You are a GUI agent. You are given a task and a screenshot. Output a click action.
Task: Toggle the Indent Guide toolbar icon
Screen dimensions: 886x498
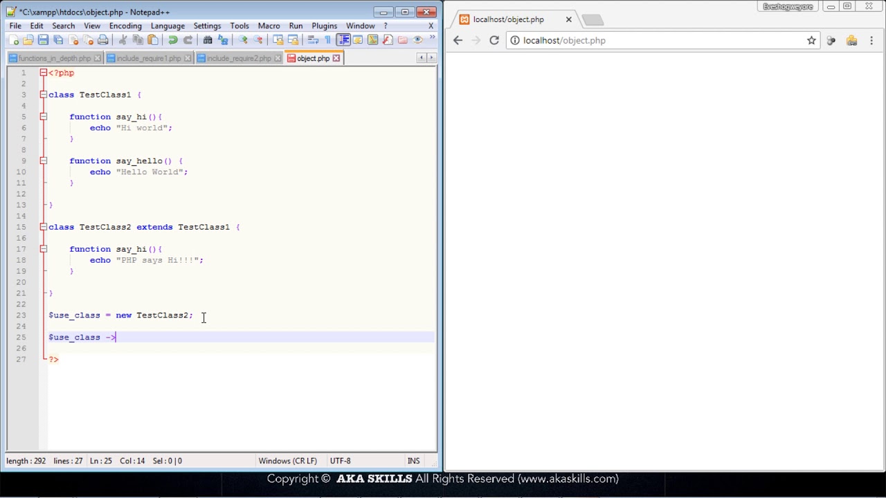point(343,40)
